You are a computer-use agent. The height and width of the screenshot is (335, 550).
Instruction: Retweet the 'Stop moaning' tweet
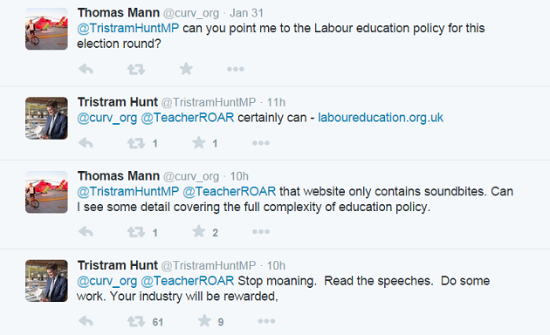pos(136,321)
